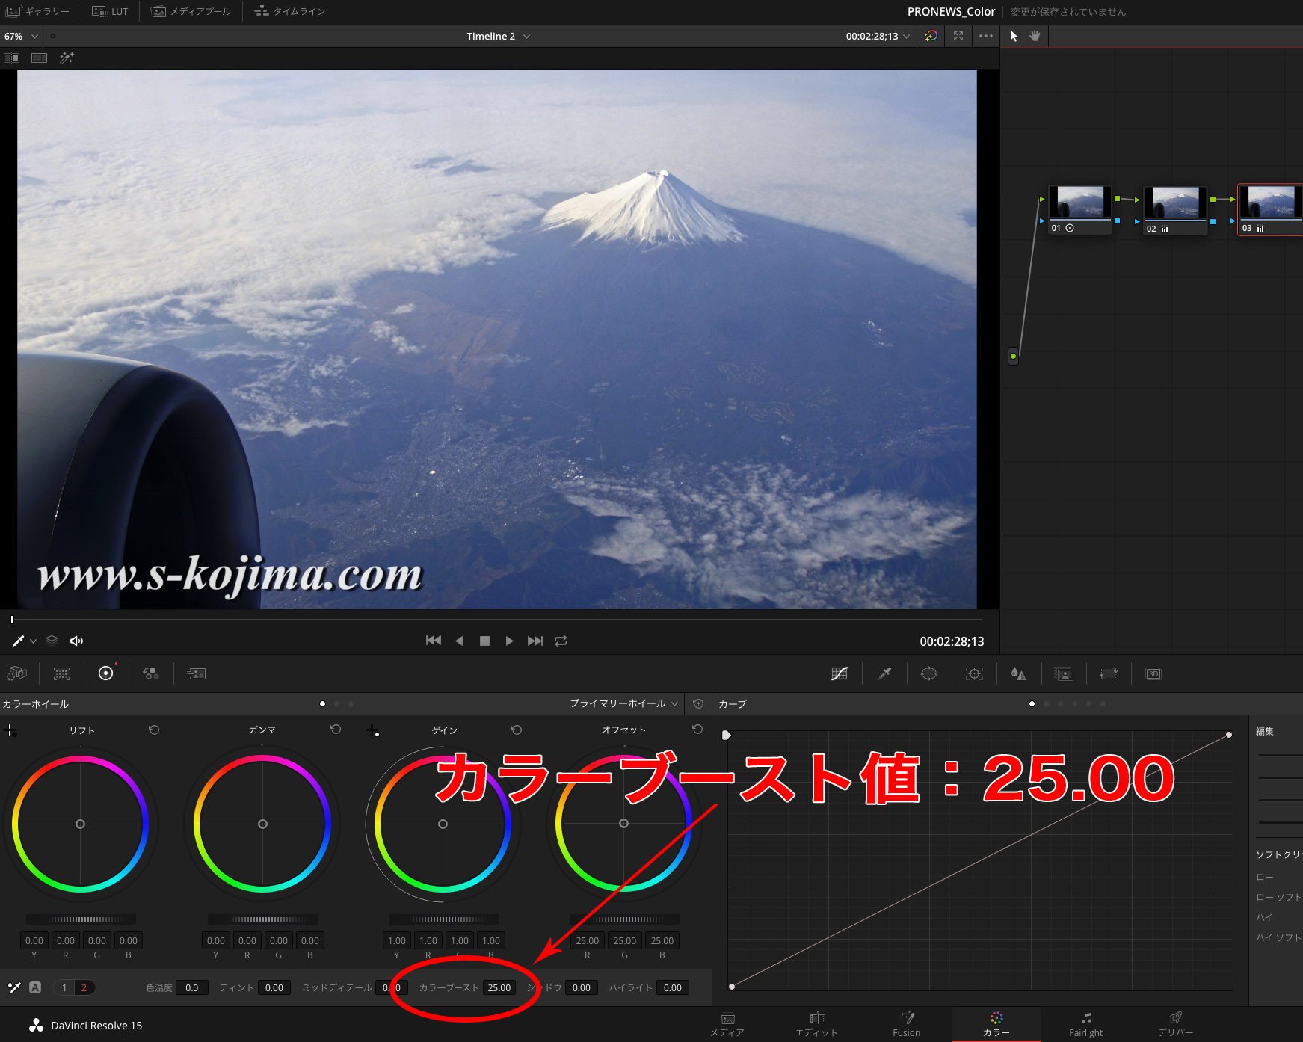Switch to the エディット page tab
This screenshot has height=1042, width=1303.
click(816, 1024)
